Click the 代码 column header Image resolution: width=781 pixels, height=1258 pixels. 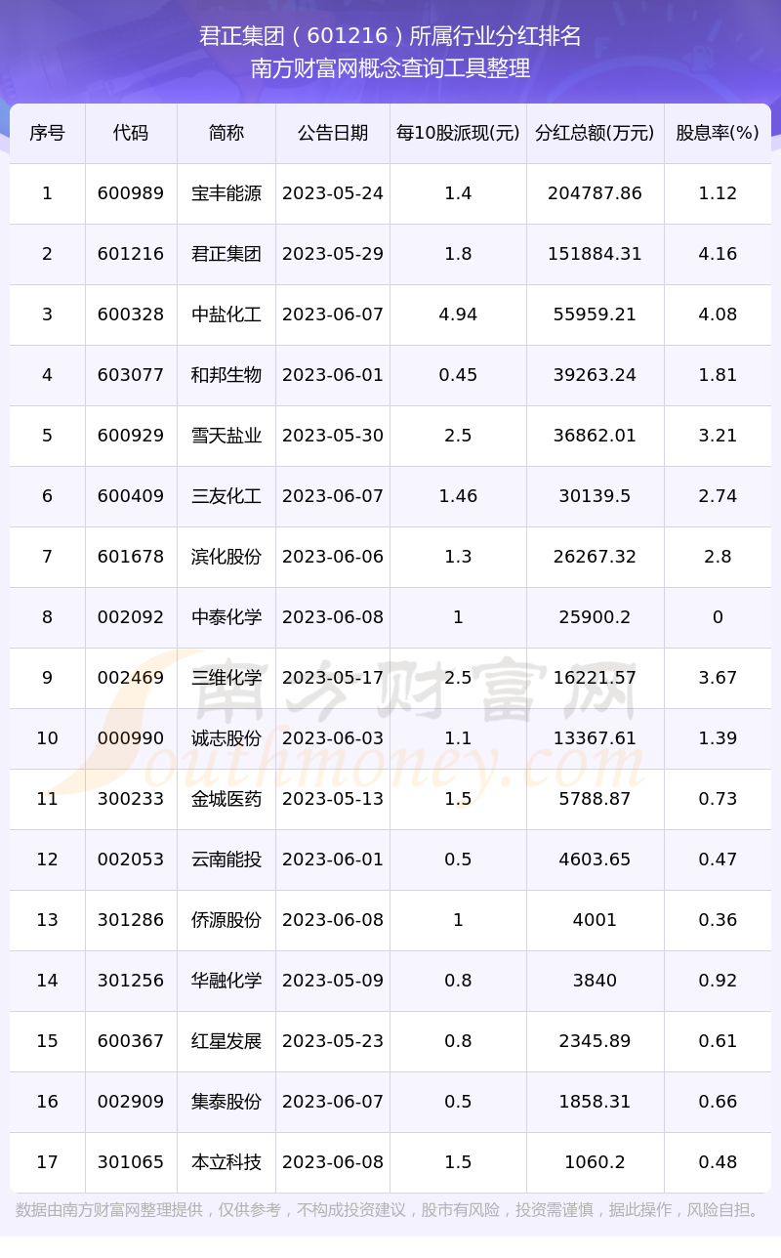click(x=131, y=133)
